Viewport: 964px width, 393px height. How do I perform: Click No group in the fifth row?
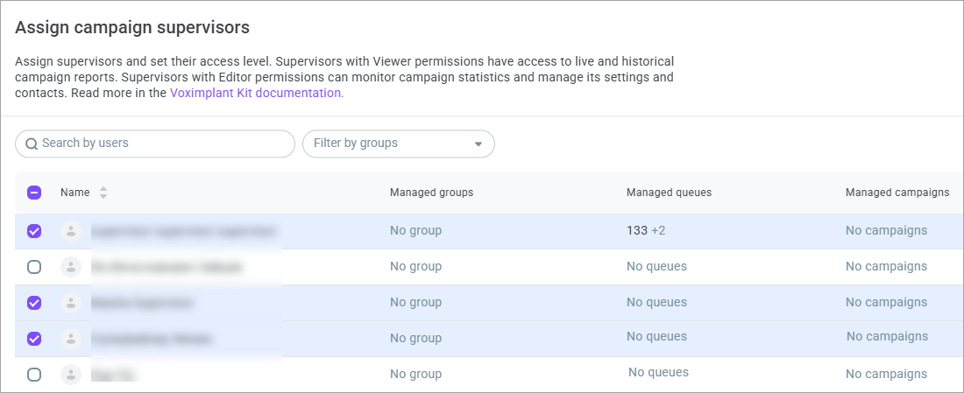point(415,374)
